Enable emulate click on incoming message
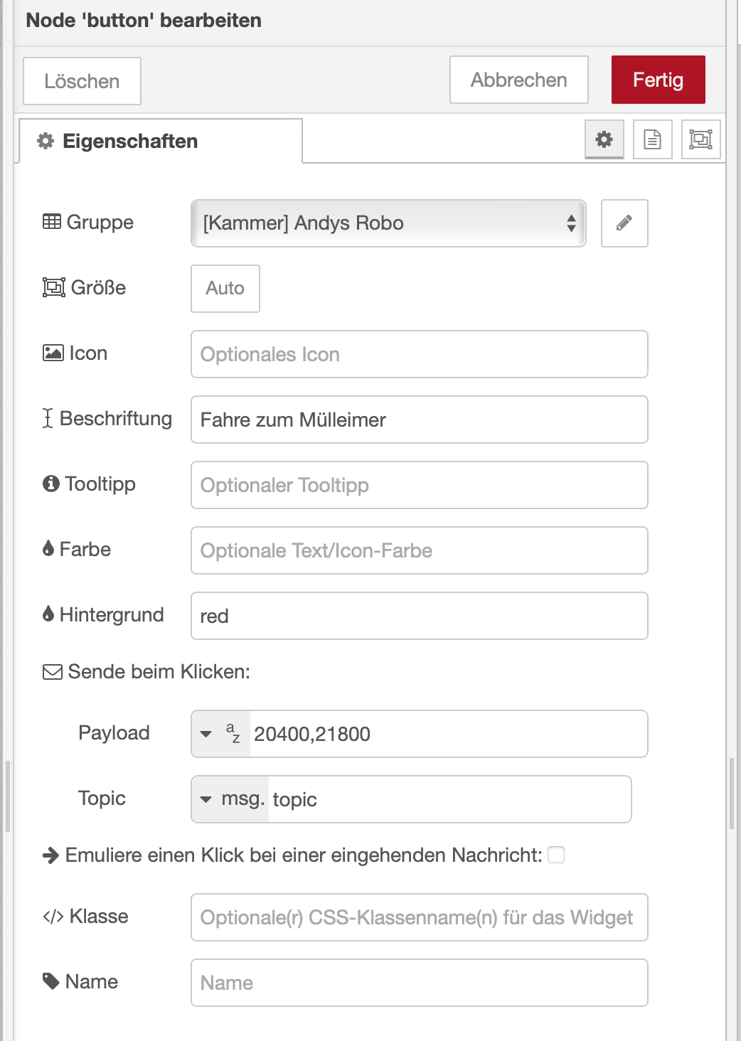The image size is (741, 1041). click(x=556, y=855)
